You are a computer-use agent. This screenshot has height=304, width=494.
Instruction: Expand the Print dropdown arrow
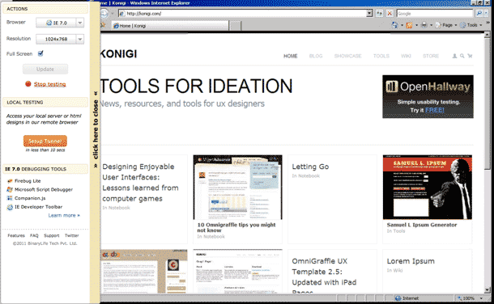click(432, 25)
